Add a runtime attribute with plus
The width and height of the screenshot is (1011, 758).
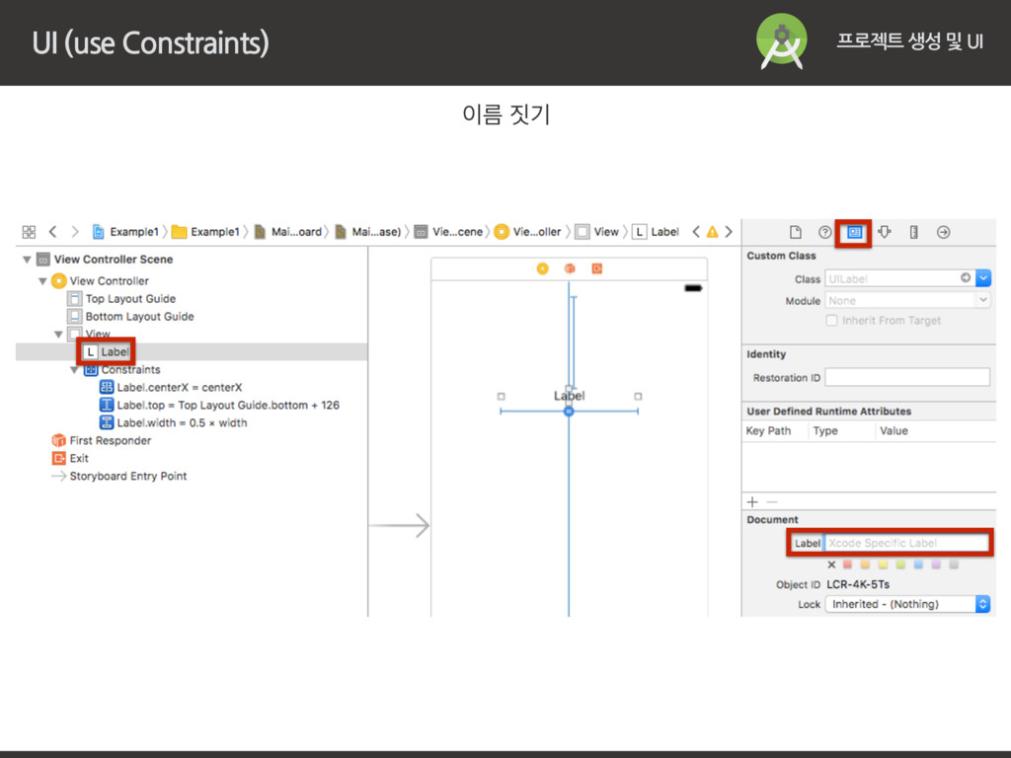(752, 501)
